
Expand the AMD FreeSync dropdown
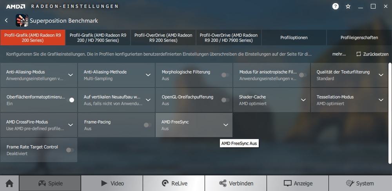pos(225,125)
